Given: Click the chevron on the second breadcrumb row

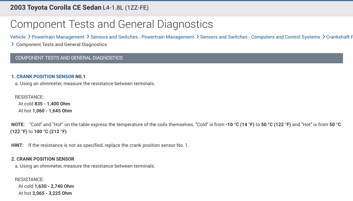Looking at the screenshot, I should coord(12,44).
